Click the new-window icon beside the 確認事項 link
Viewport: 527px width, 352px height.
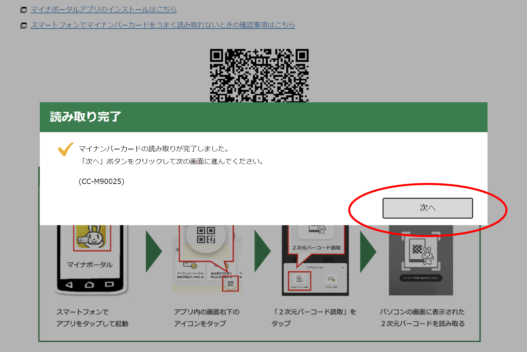pos(24,26)
